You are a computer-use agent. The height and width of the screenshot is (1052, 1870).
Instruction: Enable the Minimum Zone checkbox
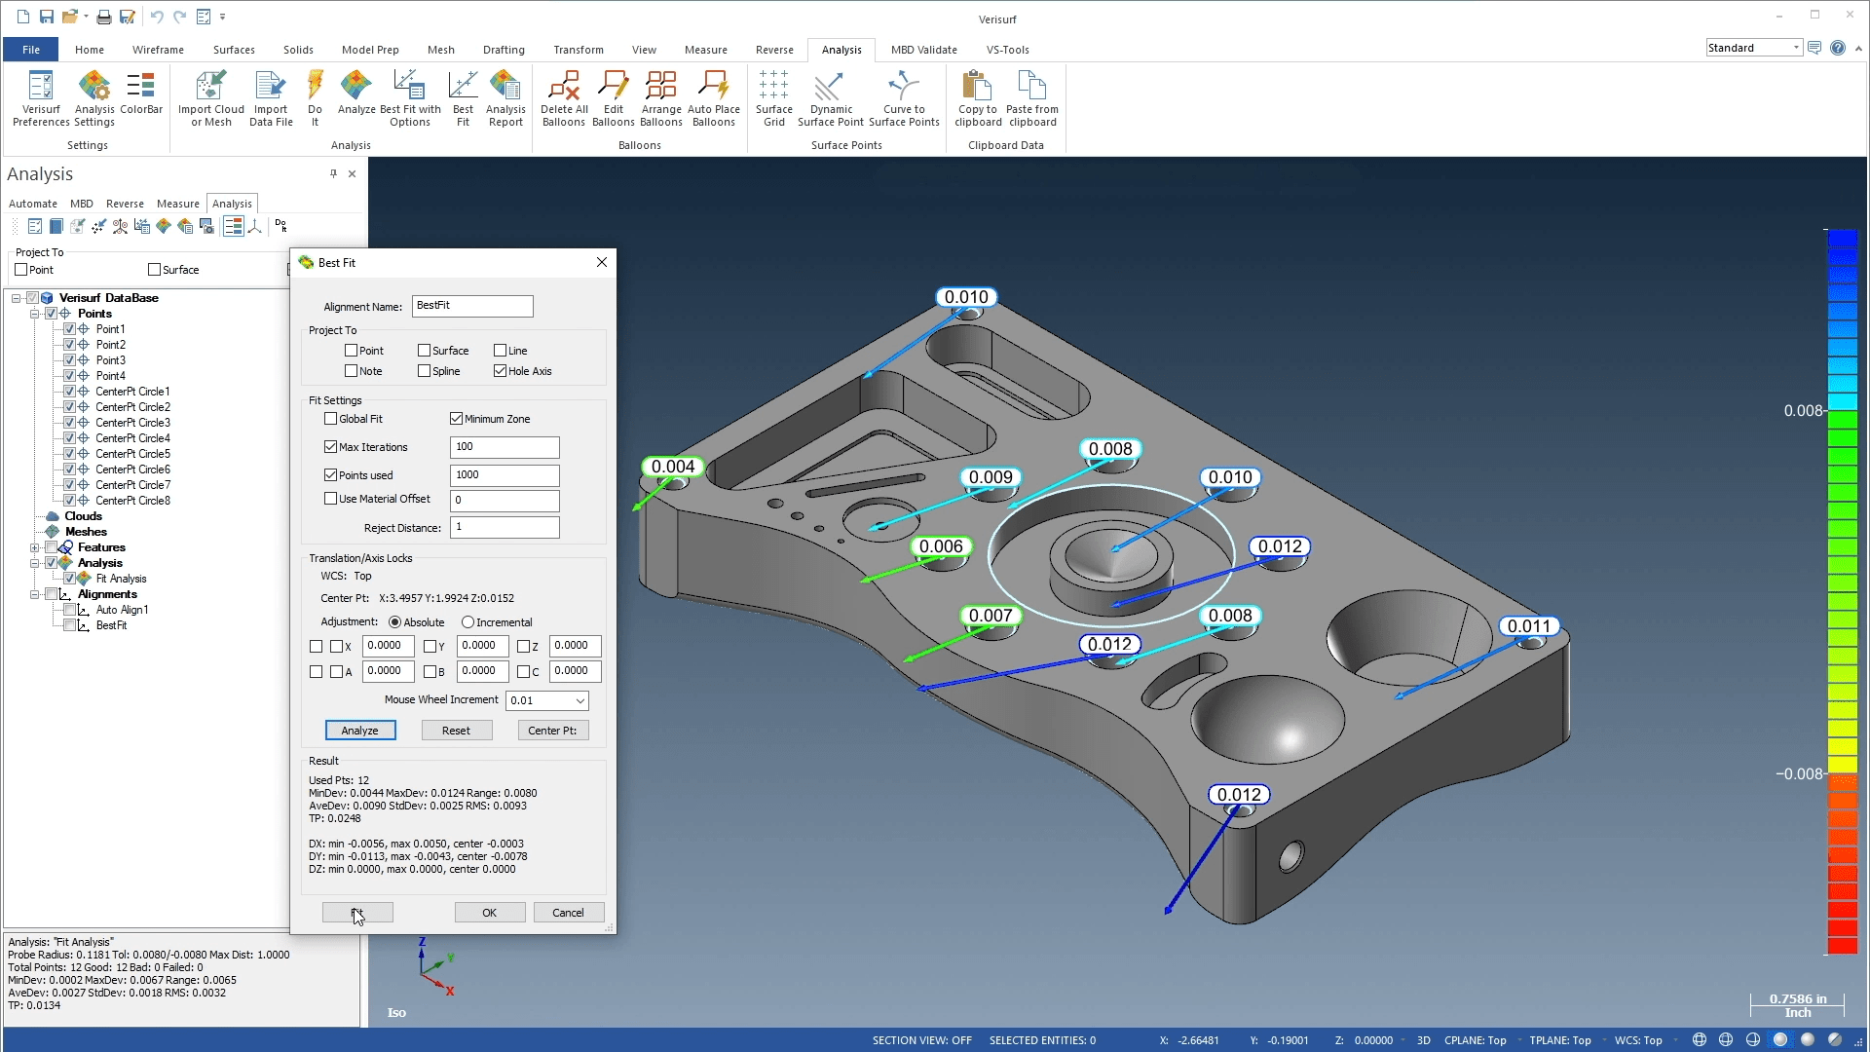click(x=455, y=418)
